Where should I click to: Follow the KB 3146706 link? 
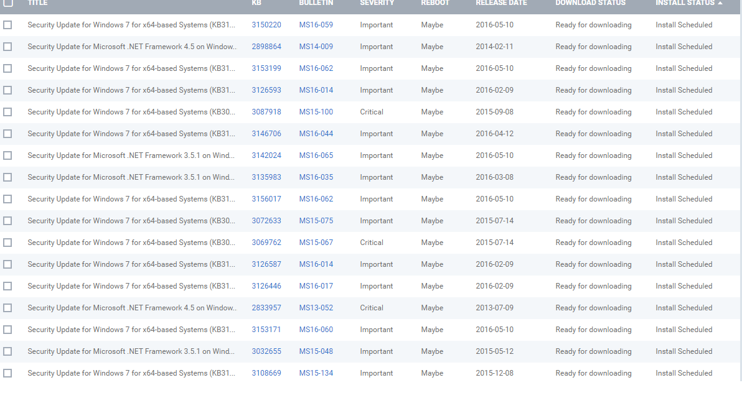click(266, 134)
